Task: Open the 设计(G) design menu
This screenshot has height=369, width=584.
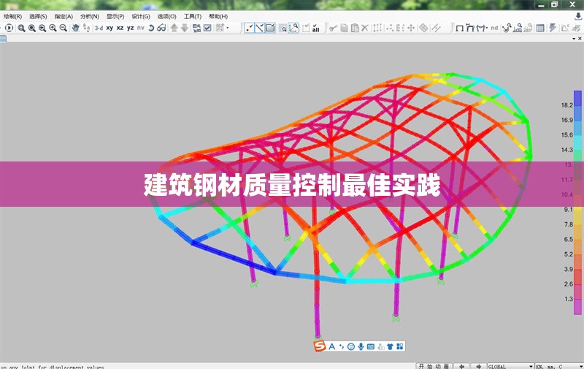Action: [141, 16]
